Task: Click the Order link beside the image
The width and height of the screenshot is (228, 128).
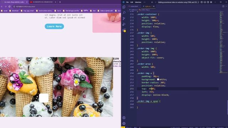Action: click(x=117, y=66)
